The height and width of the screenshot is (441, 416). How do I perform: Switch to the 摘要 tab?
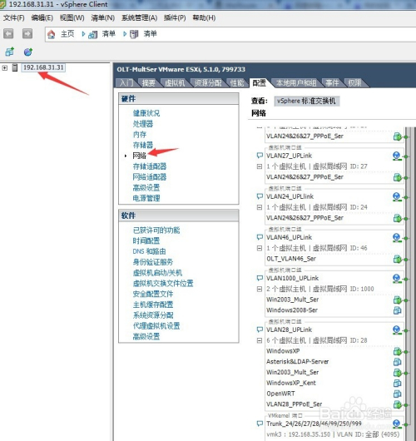tap(149, 83)
